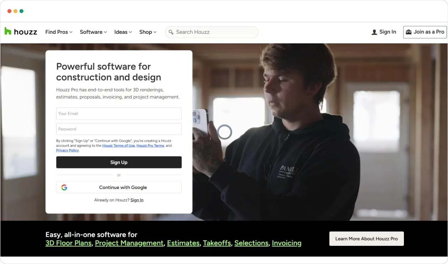Open the Houzz Pro Terms link
Viewport: 448px width, 264px height.
[150, 146]
